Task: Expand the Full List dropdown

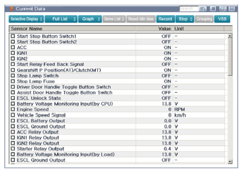Action: [x=61, y=19]
